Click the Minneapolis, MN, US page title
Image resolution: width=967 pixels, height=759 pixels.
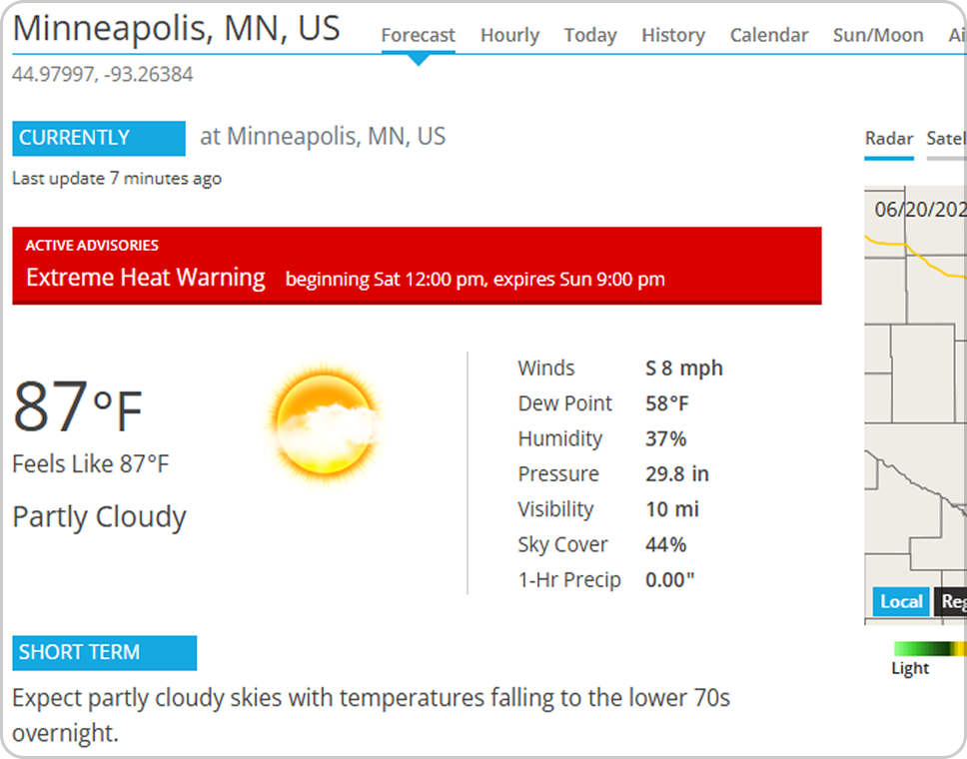point(177,28)
